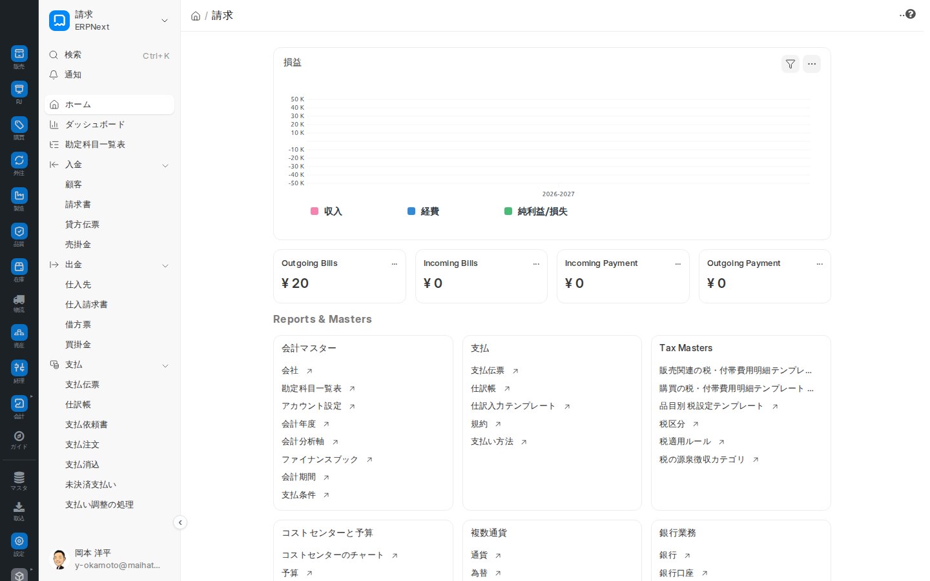Open the 経理 module icon
This screenshot has height=581, width=930.
[19, 368]
